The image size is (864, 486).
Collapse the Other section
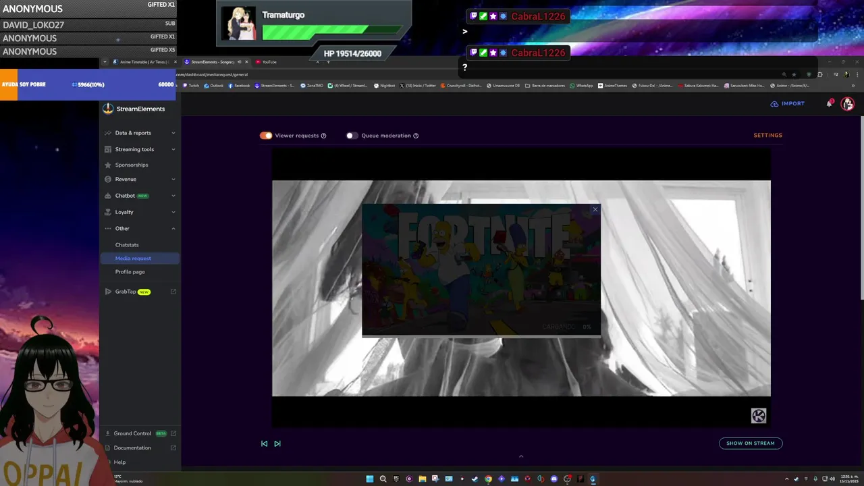140,229
